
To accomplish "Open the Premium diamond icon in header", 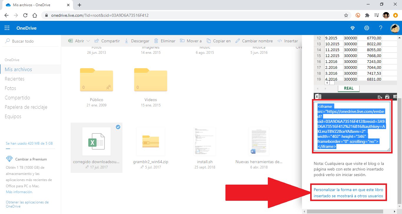I will point(353,28).
